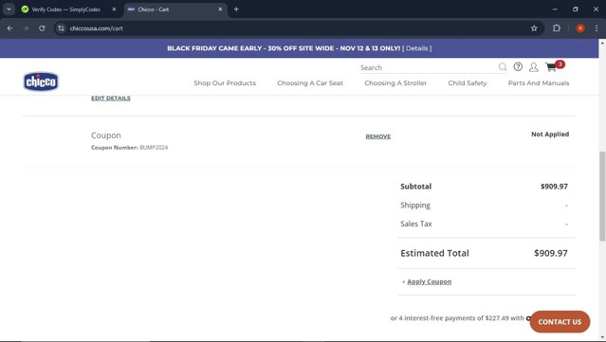Switch to the Verify Codes SimplyCodes tab
The image size is (606, 342).
coord(65,9)
